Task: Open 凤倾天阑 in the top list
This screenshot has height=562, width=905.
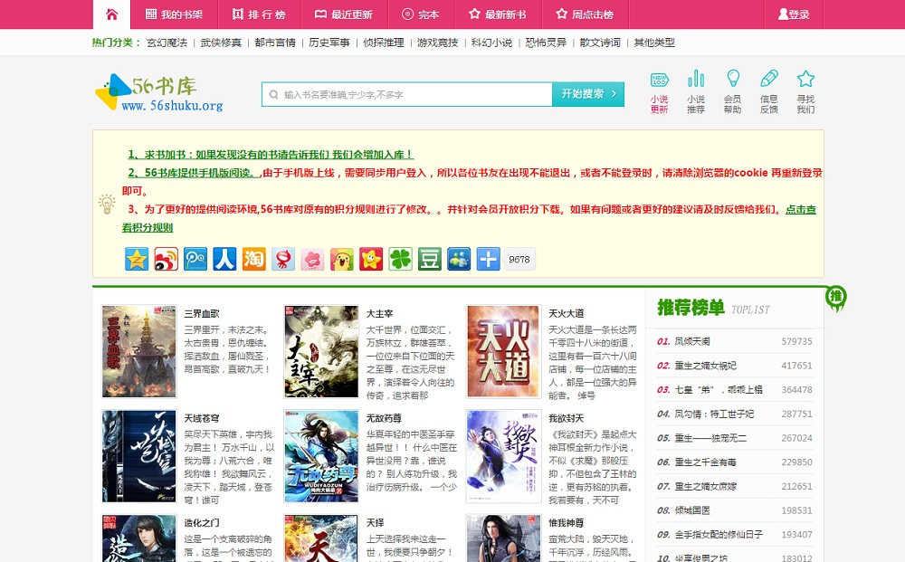Action: tap(692, 341)
